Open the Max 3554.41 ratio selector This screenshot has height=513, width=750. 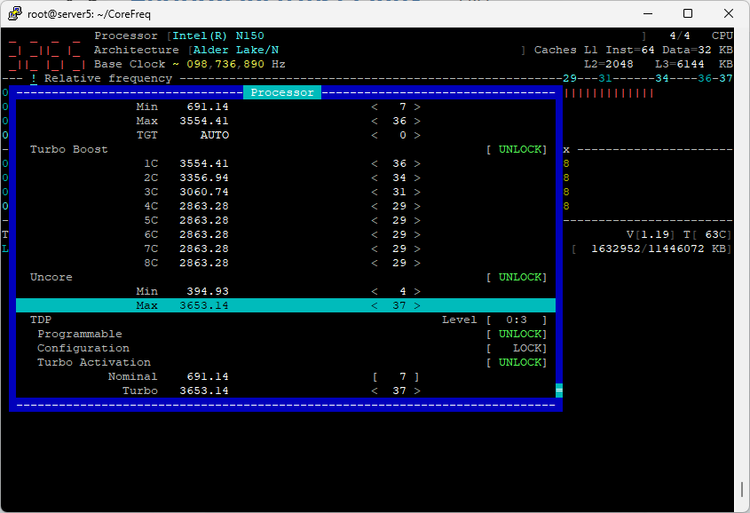tap(396, 121)
